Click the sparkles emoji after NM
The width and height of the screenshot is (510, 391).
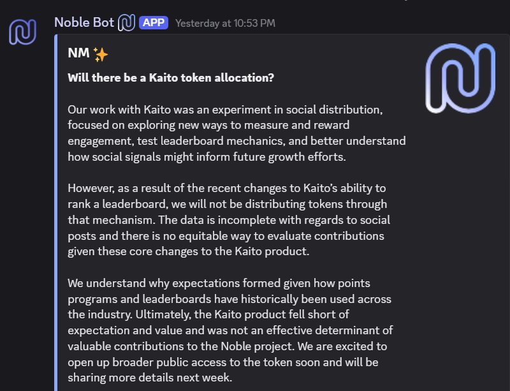101,55
